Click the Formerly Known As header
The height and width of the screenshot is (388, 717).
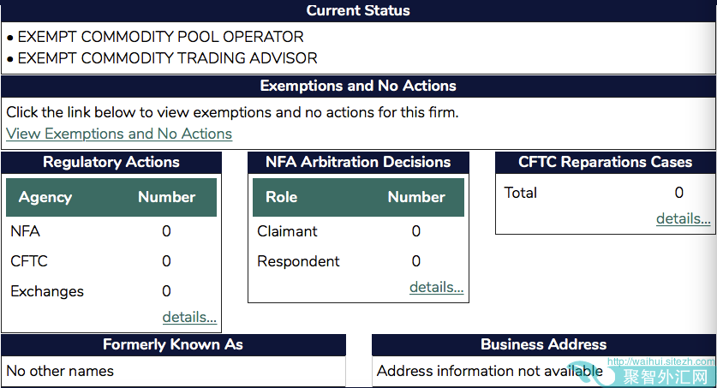click(x=173, y=344)
